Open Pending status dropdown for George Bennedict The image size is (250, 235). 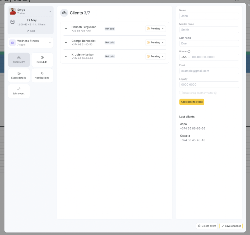[x=155, y=42]
